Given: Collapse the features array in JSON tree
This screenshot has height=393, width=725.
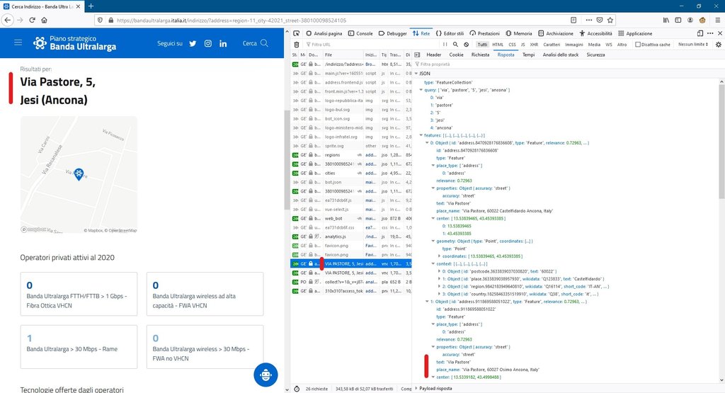Looking at the screenshot, I should (x=419, y=135).
